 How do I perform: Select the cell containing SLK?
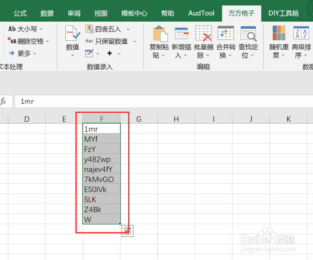point(102,199)
